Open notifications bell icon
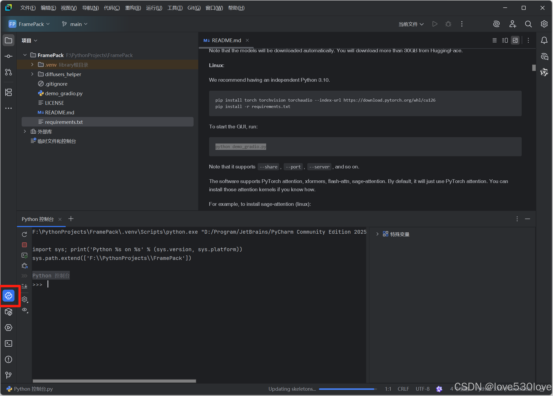This screenshot has width=553, height=396. pos(544,40)
